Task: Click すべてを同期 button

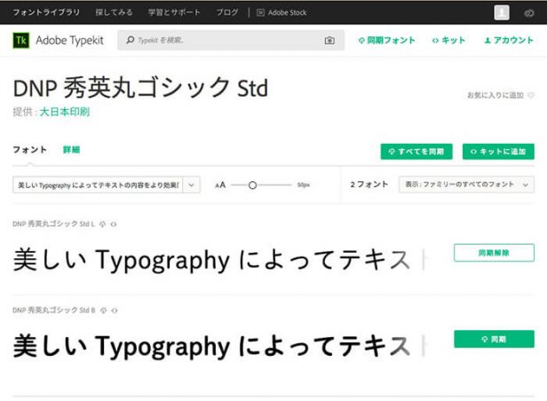Action: pos(416,152)
